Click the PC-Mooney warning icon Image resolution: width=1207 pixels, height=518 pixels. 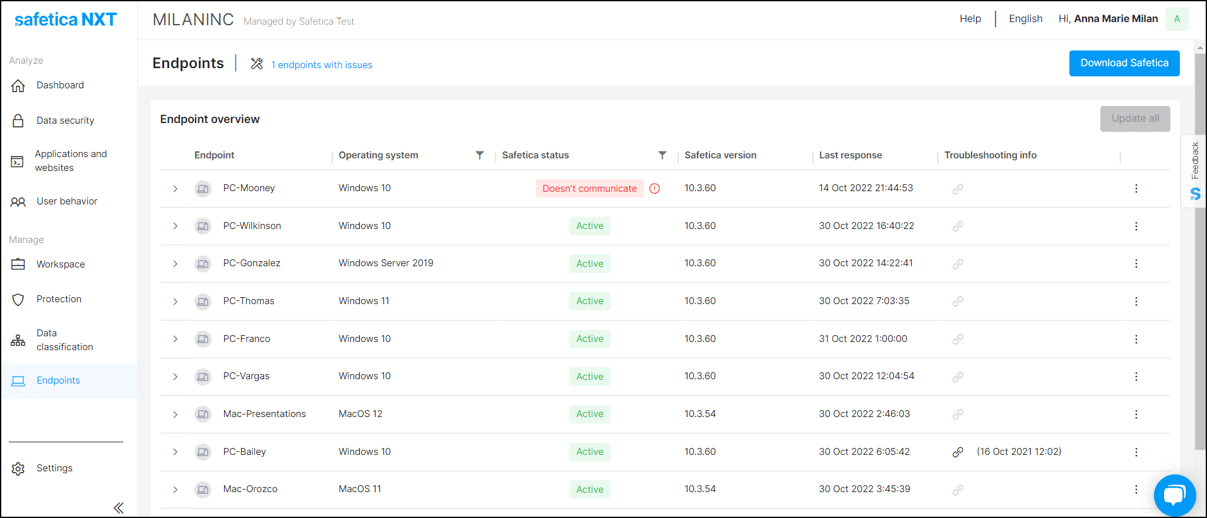pyautogui.click(x=655, y=189)
